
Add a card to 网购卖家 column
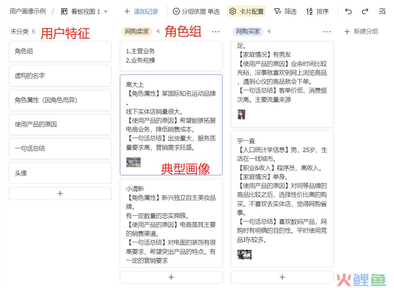(171, 277)
